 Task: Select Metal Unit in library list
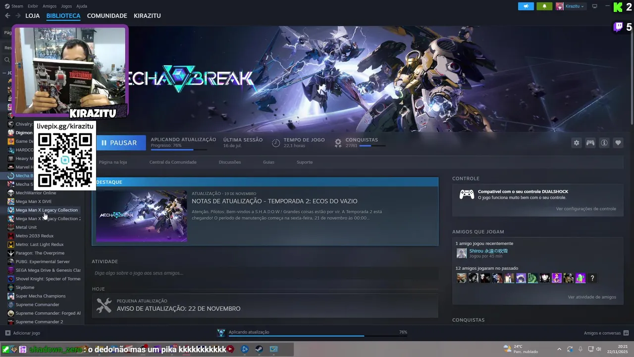click(x=26, y=227)
